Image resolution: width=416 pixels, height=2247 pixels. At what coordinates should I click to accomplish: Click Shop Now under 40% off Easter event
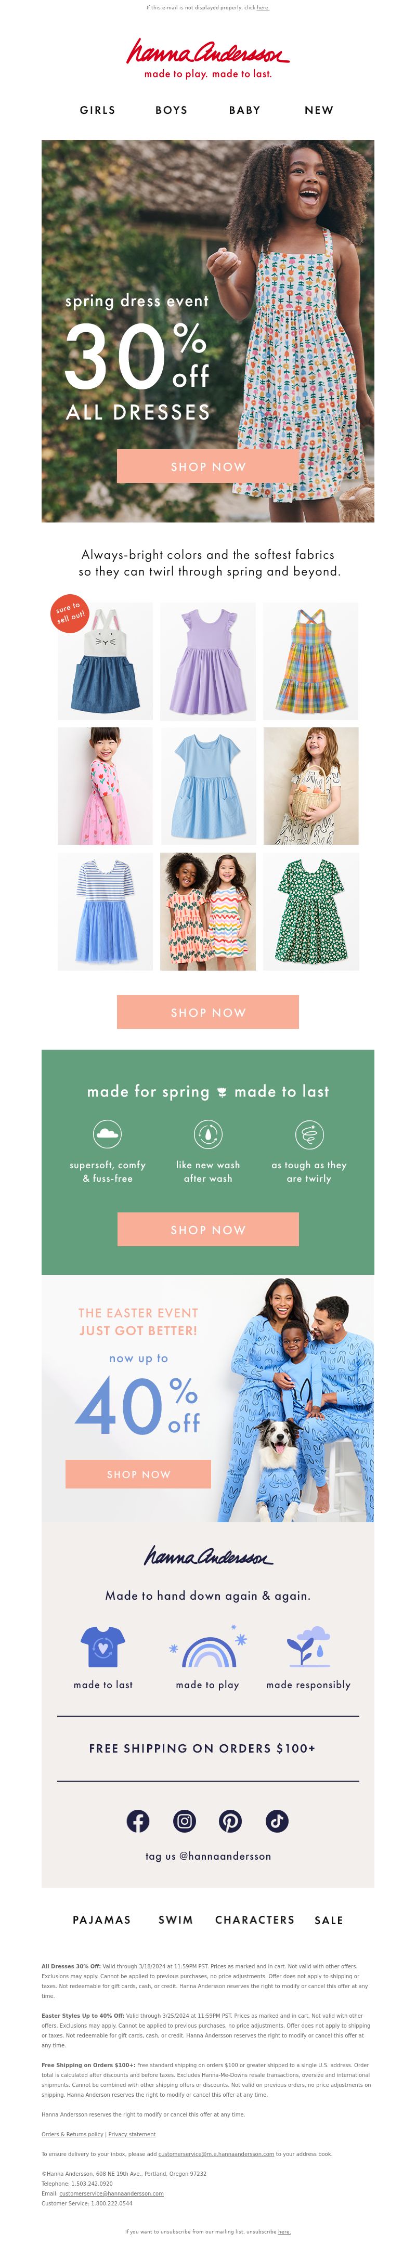click(x=138, y=1473)
